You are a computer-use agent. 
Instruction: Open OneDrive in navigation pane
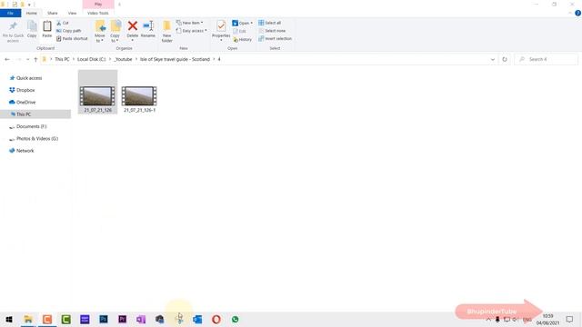coord(22,103)
